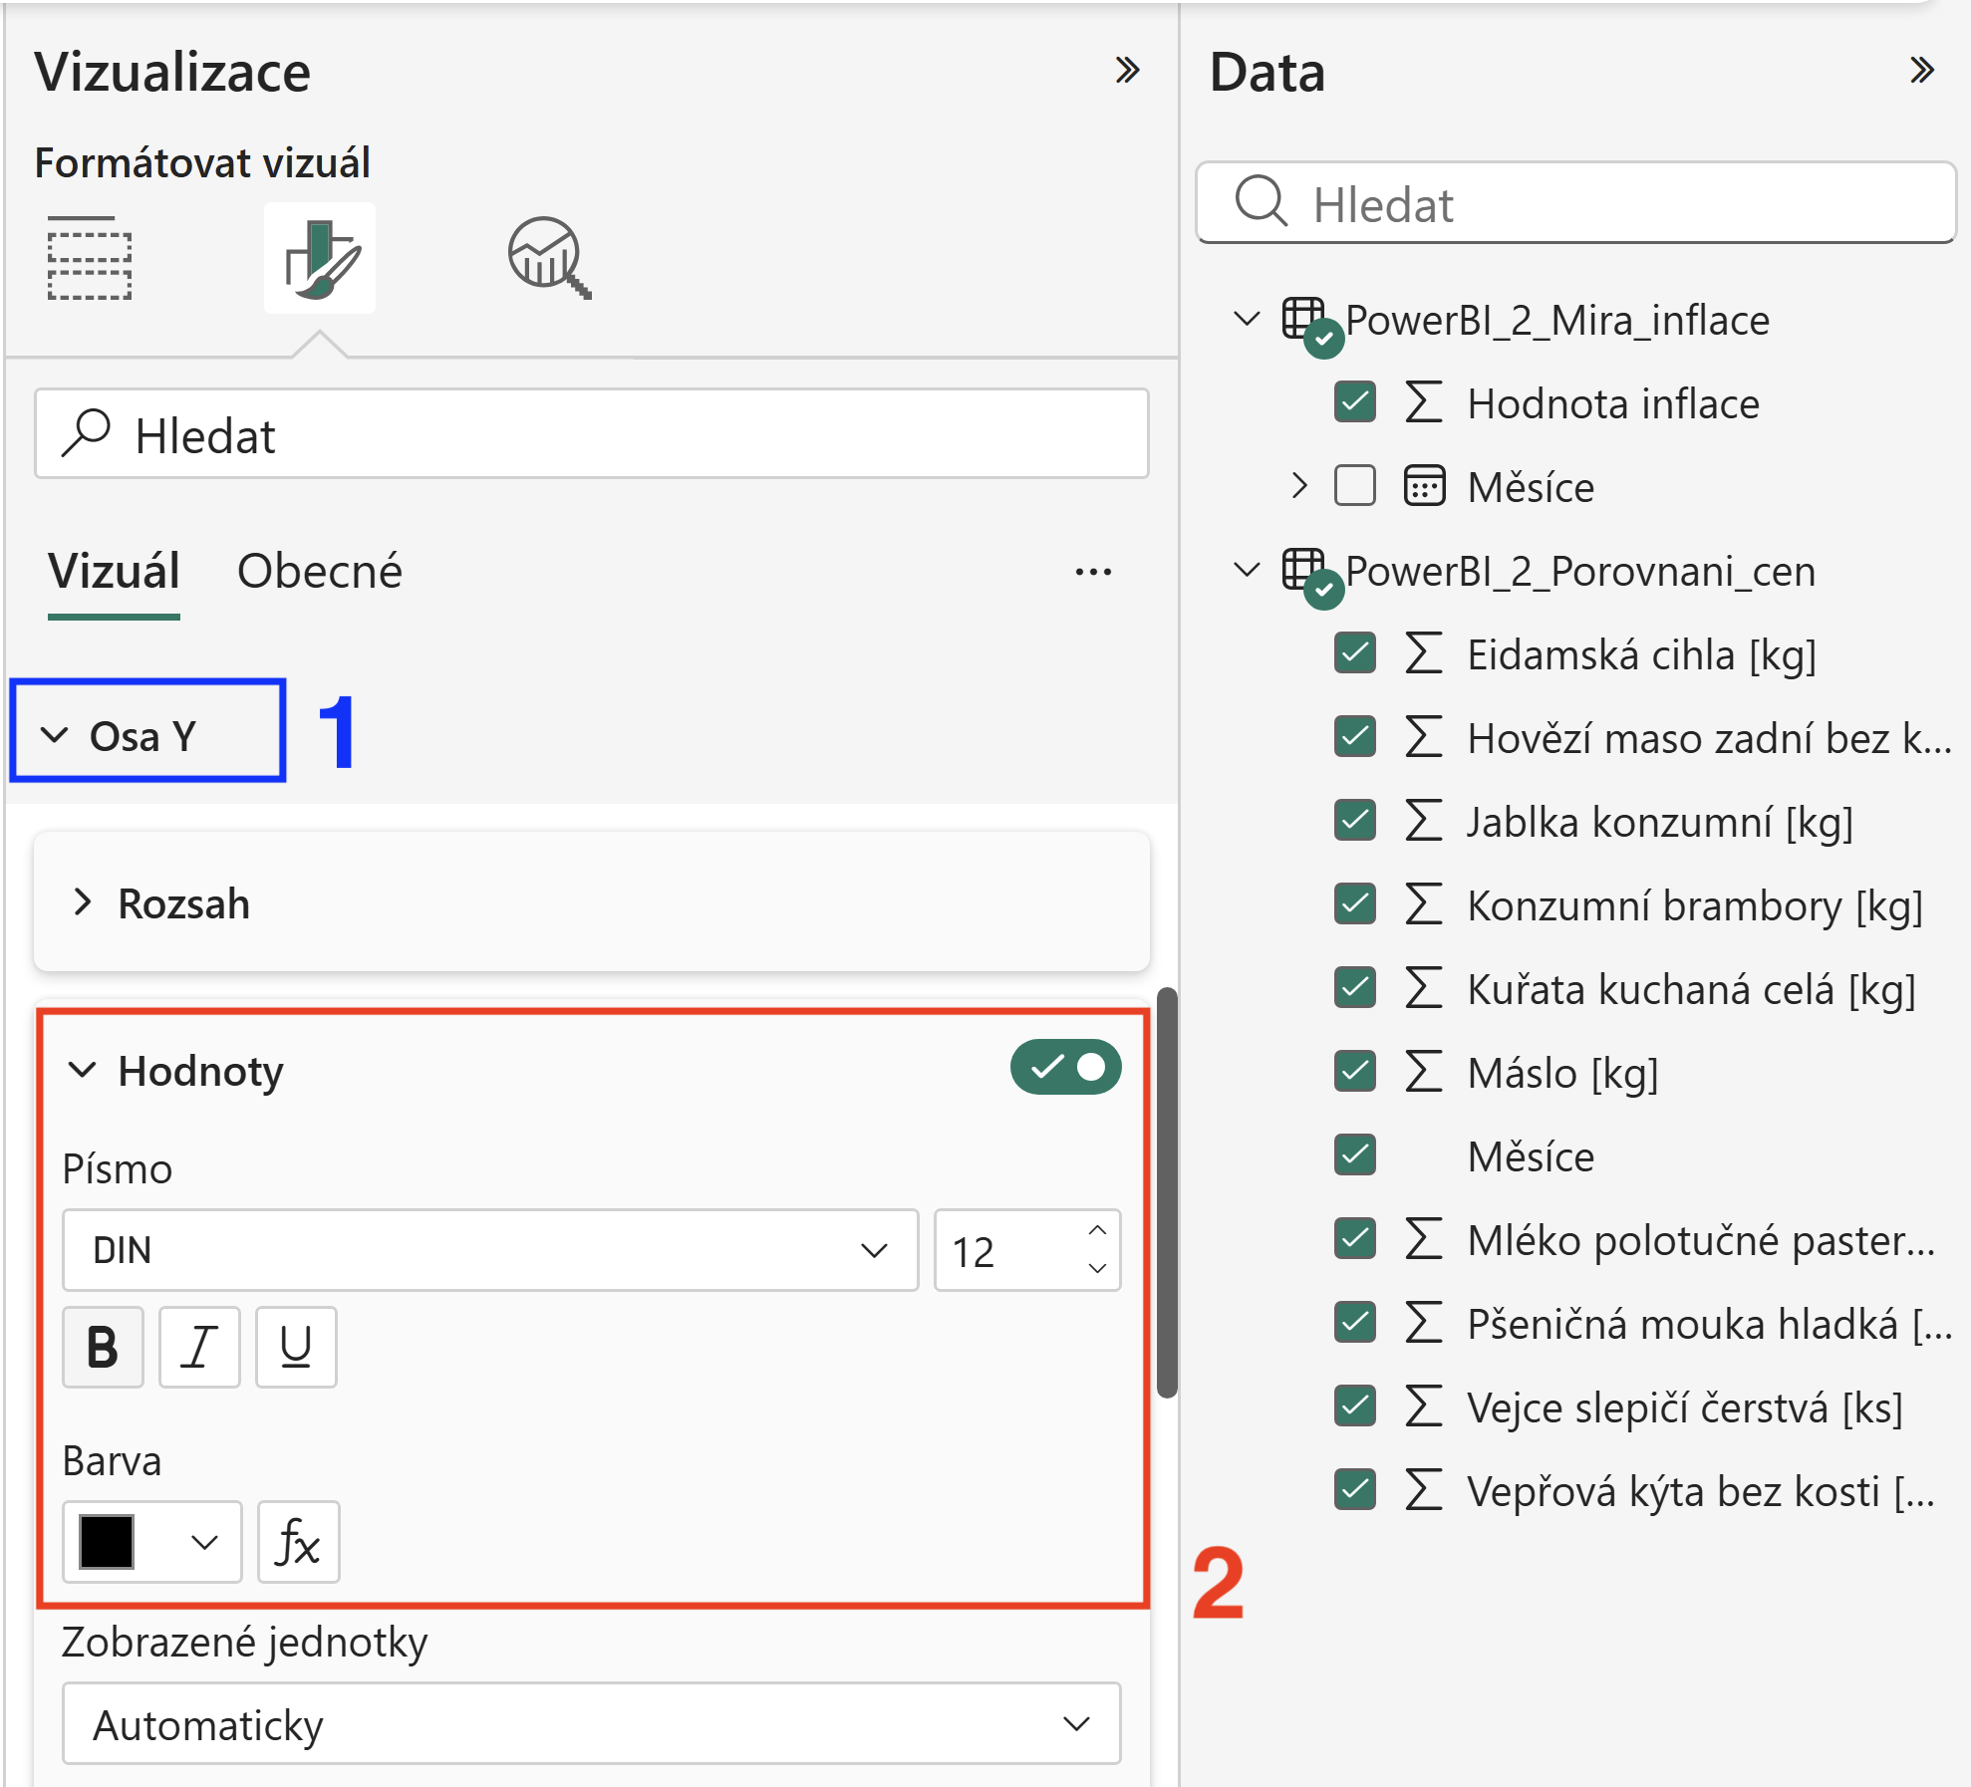Collapse the PowerBI_2_Mira_inflace table tree
Image resolution: width=1971 pixels, height=1787 pixels.
pos(1247,320)
